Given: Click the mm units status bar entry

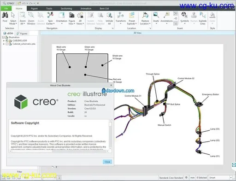Looking at the screenshot, I should [x=192, y=178].
